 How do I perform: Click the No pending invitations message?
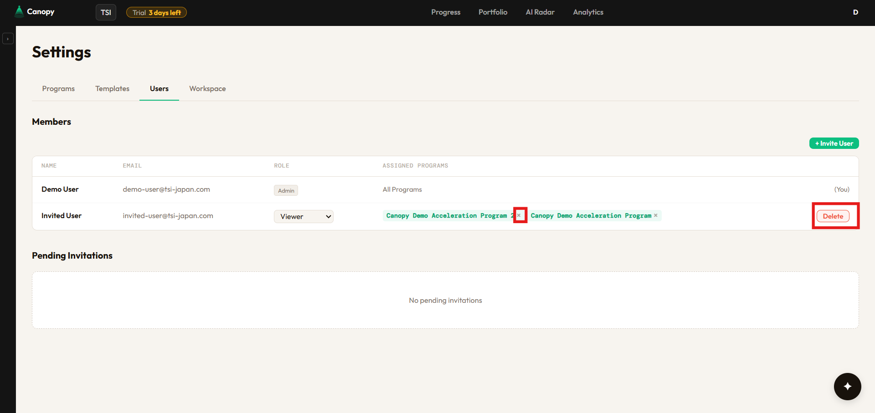click(x=445, y=301)
